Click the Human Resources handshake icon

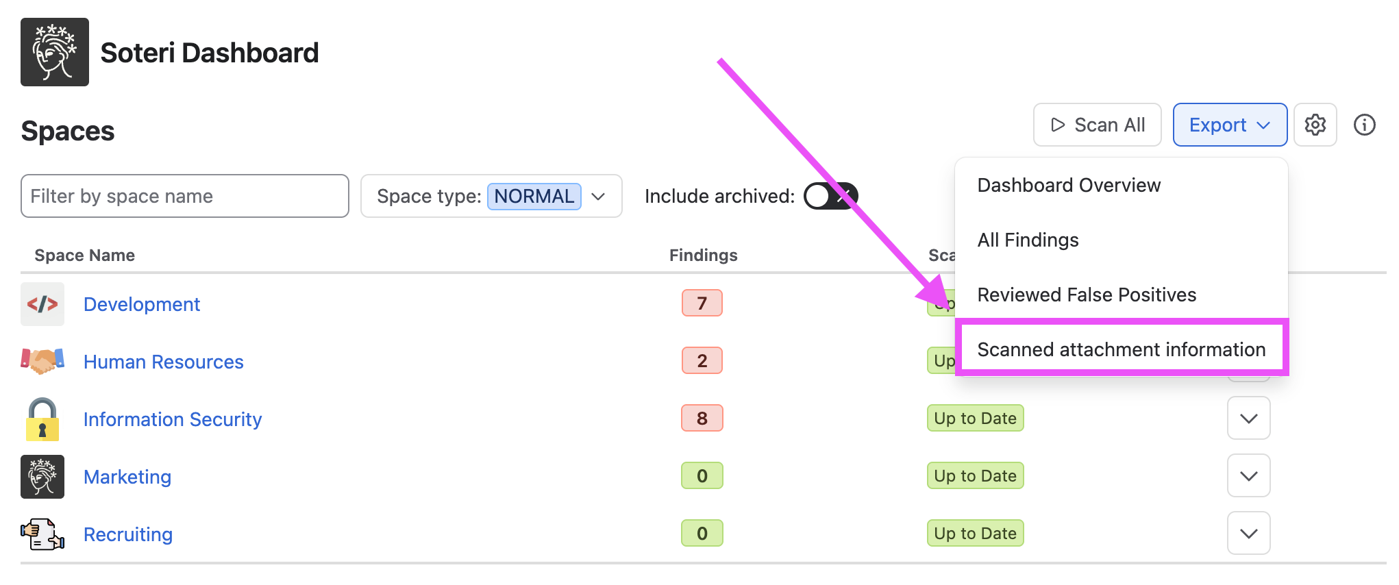coord(42,361)
